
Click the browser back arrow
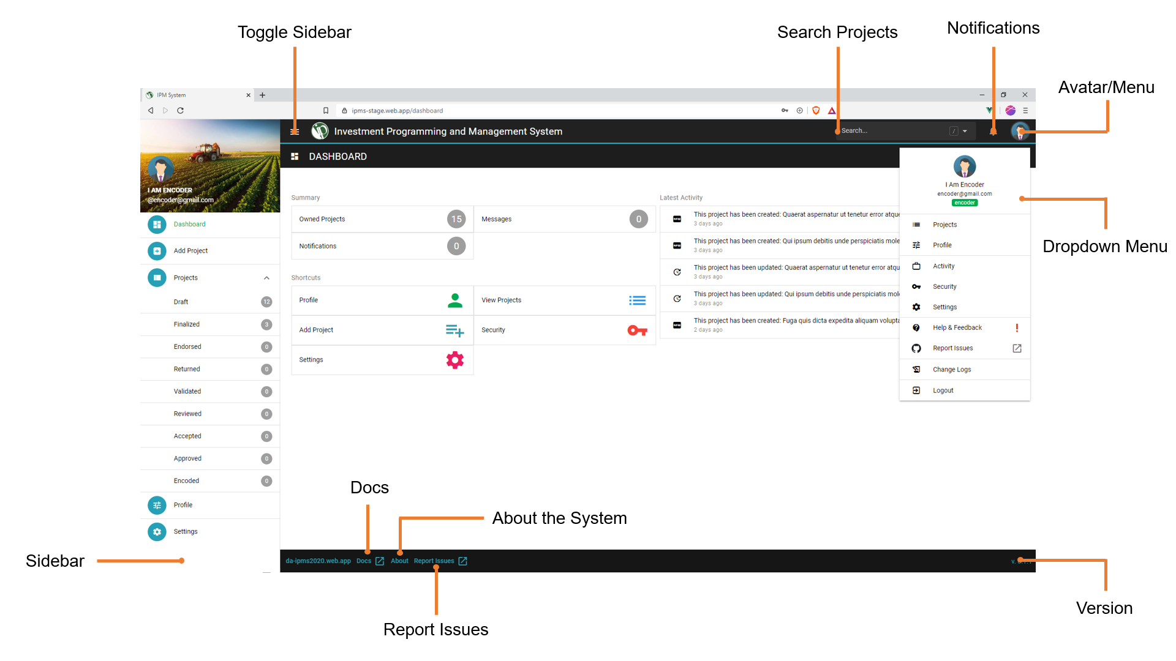[151, 111]
